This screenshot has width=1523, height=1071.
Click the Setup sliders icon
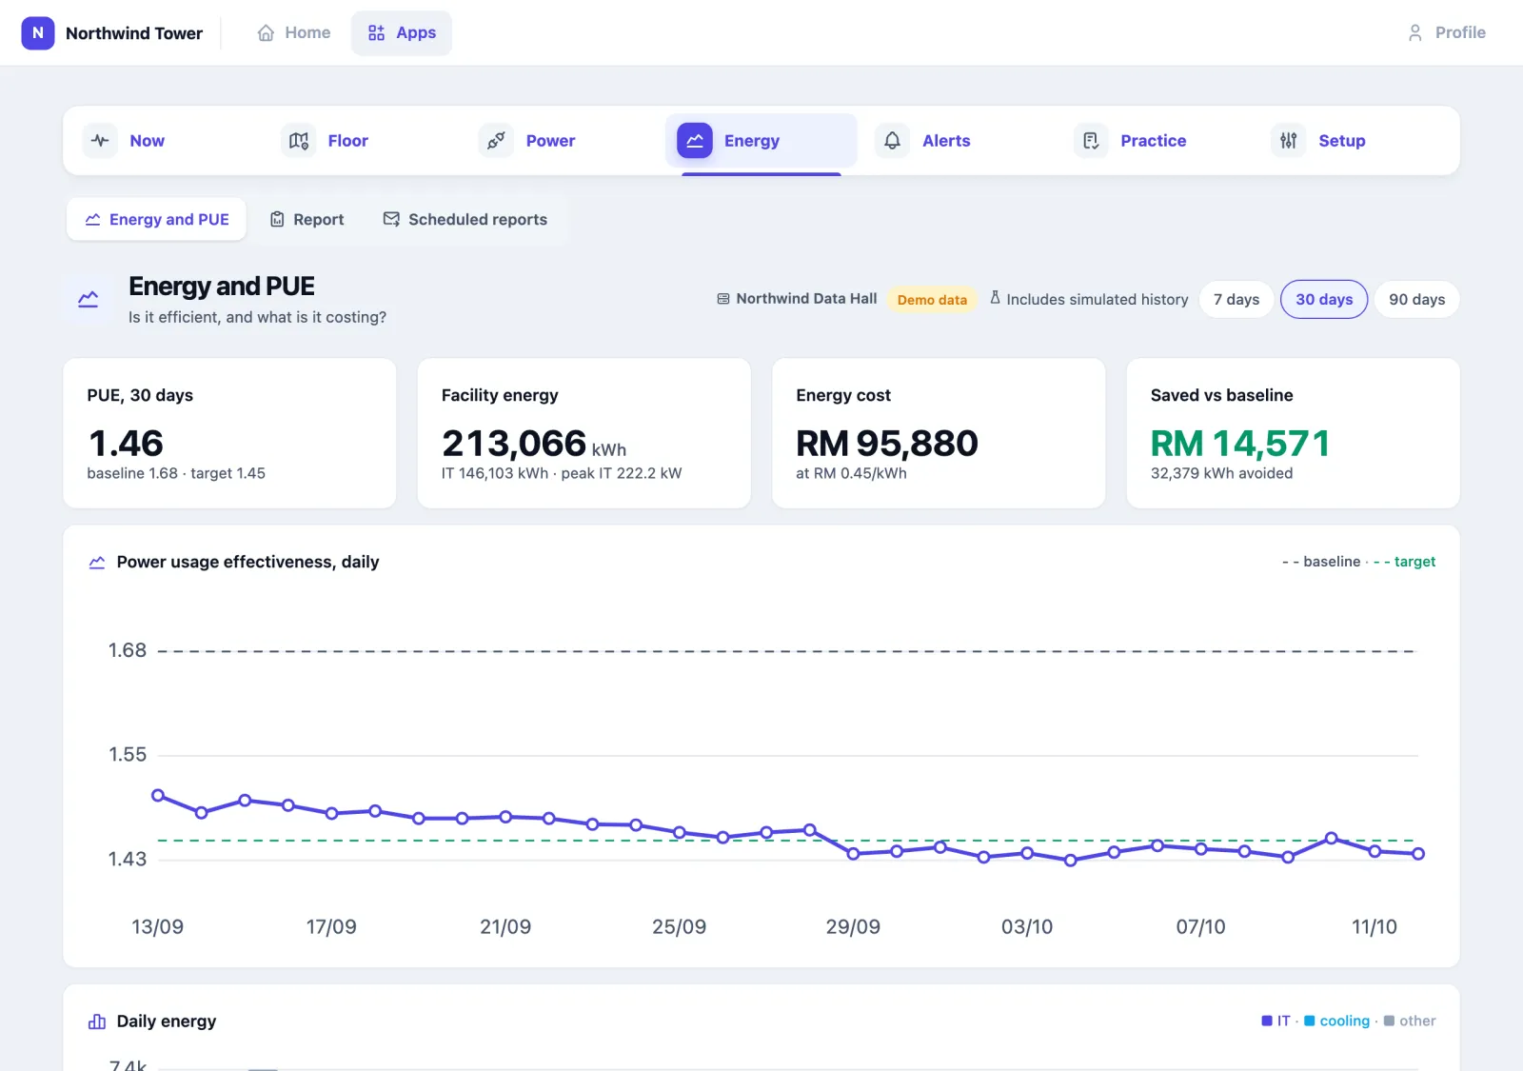1289,141
